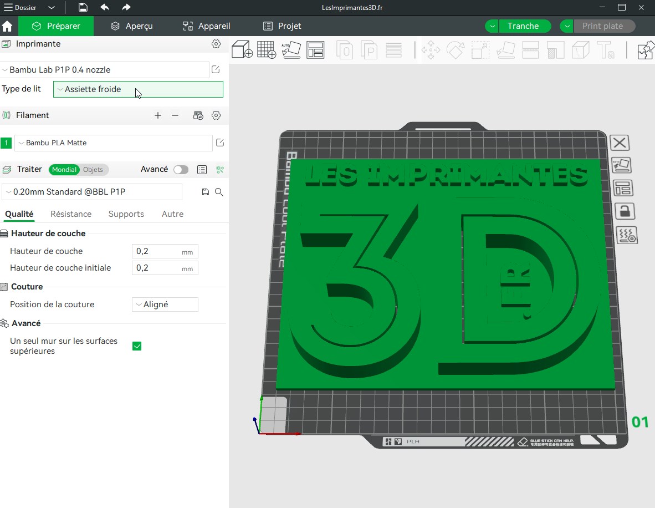The image size is (655, 508).
Task: Click the Hauteur de couche initiale field
Action: 165,268
